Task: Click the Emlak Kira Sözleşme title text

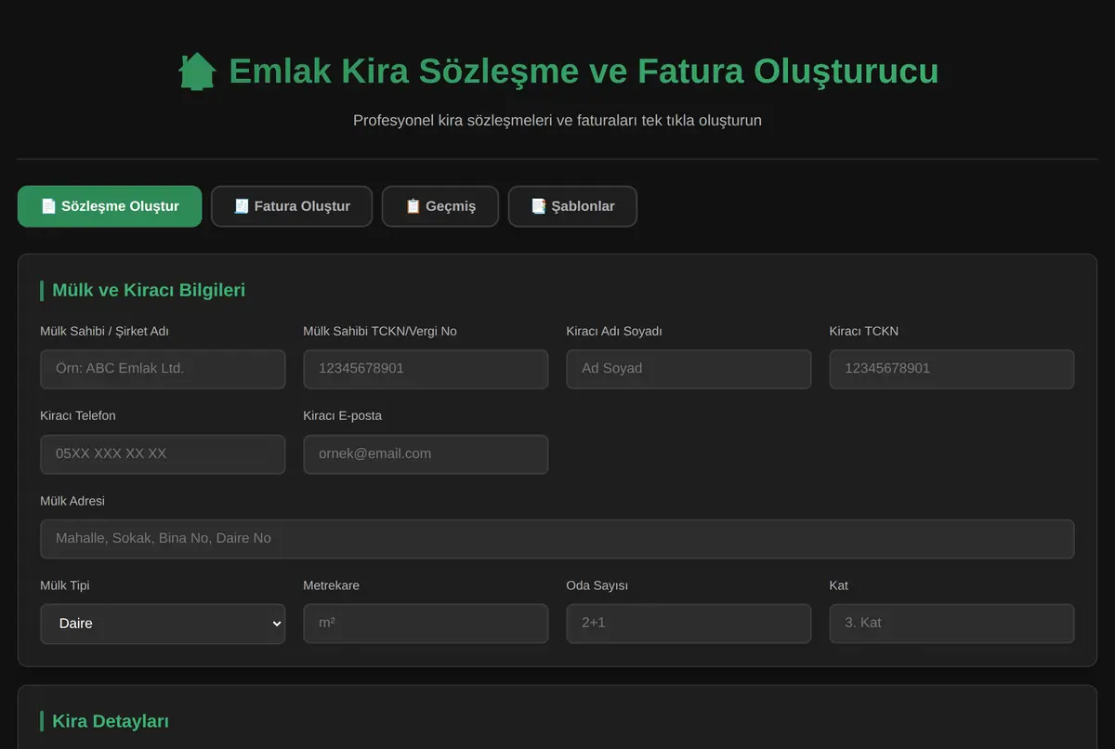Action: pos(584,71)
